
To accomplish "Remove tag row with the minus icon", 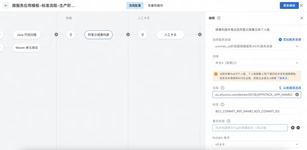I will coord(298,128).
